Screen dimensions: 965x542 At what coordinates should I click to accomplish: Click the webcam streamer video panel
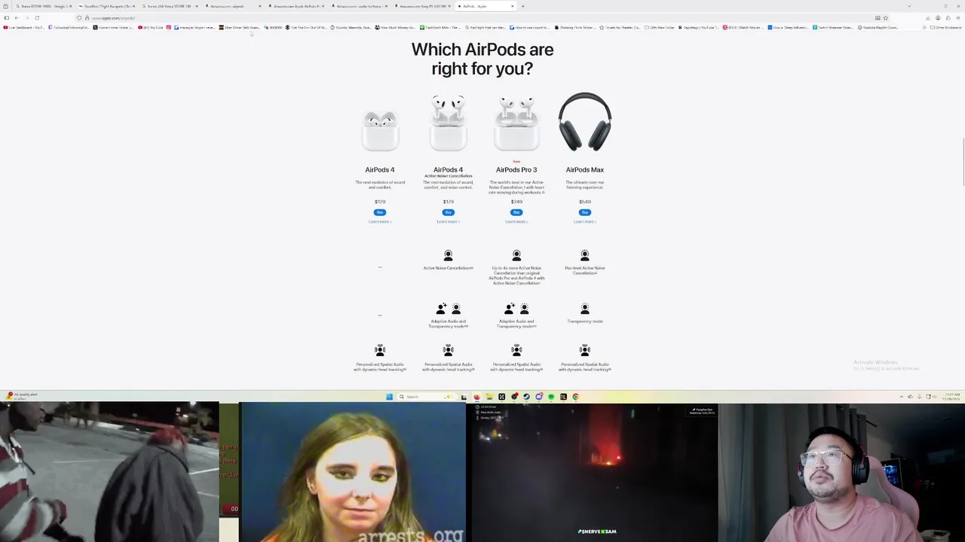(x=841, y=472)
